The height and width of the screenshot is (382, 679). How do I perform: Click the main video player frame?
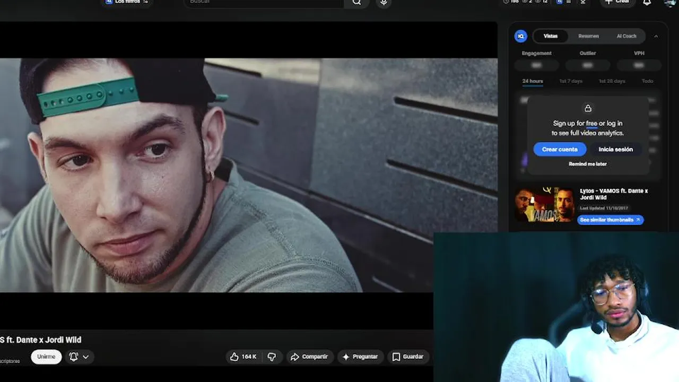pos(248,175)
